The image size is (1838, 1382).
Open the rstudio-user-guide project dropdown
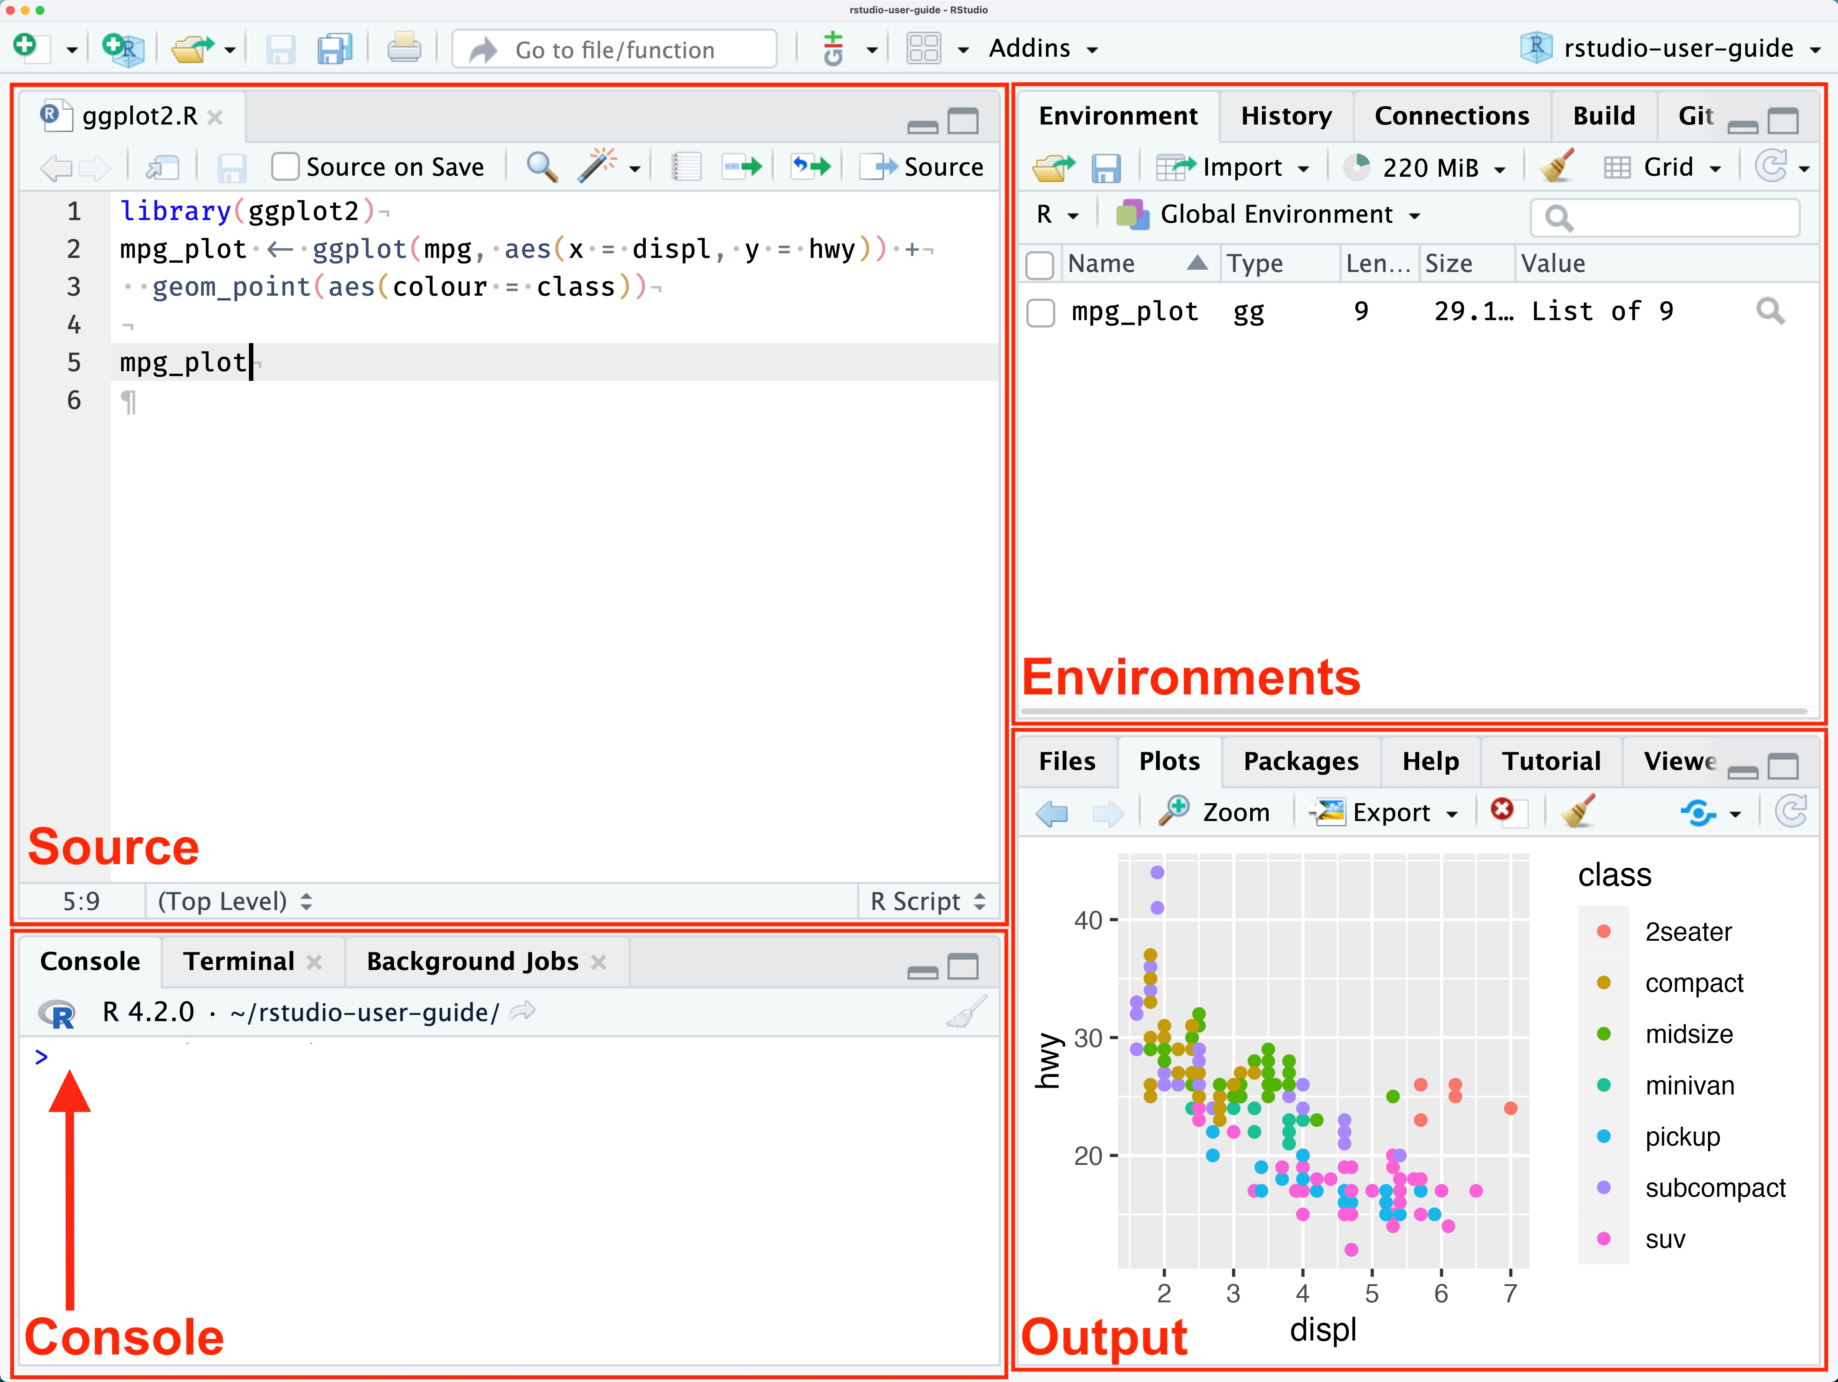pyautogui.click(x=1670, y=48)
